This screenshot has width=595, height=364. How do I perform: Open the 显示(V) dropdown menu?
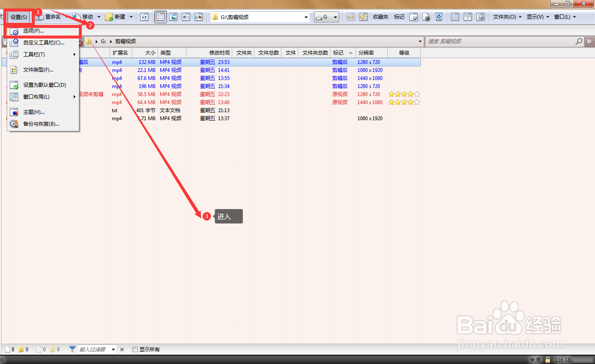click(x=538, y=17)
